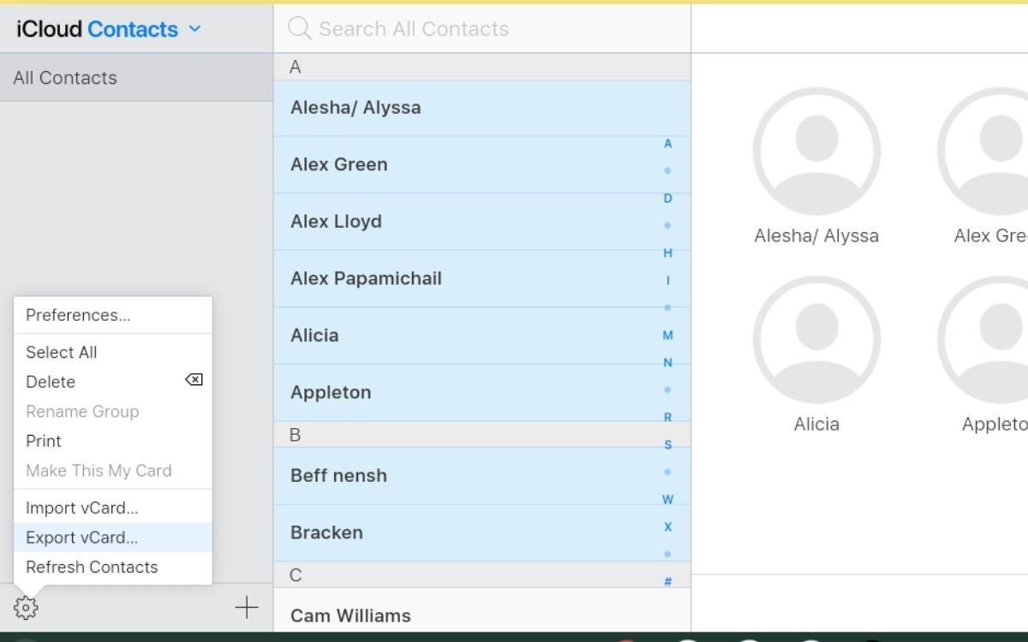Jump to # in alphabet index

click(668, 582)
